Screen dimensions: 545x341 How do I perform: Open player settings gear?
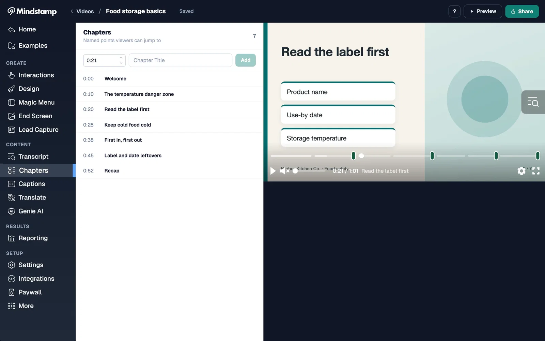521,171
